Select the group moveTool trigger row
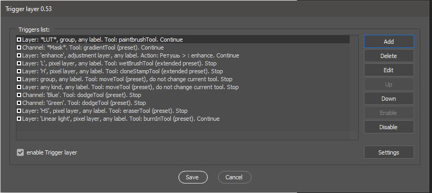Screen dimensions: 432x193 click(183, 79)
